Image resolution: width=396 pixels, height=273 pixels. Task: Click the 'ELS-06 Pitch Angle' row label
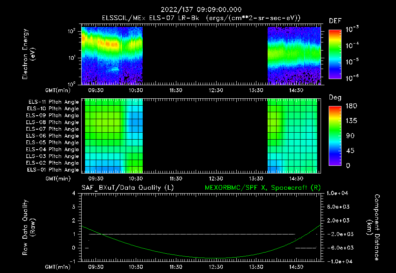(53, 136)
